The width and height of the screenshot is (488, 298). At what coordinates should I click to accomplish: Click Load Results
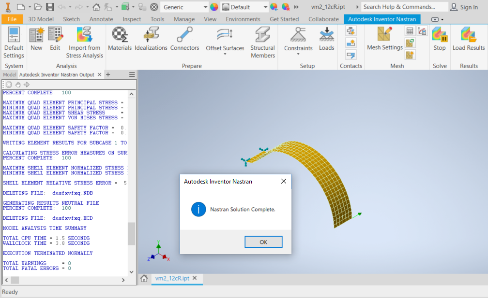click(469, 39)
